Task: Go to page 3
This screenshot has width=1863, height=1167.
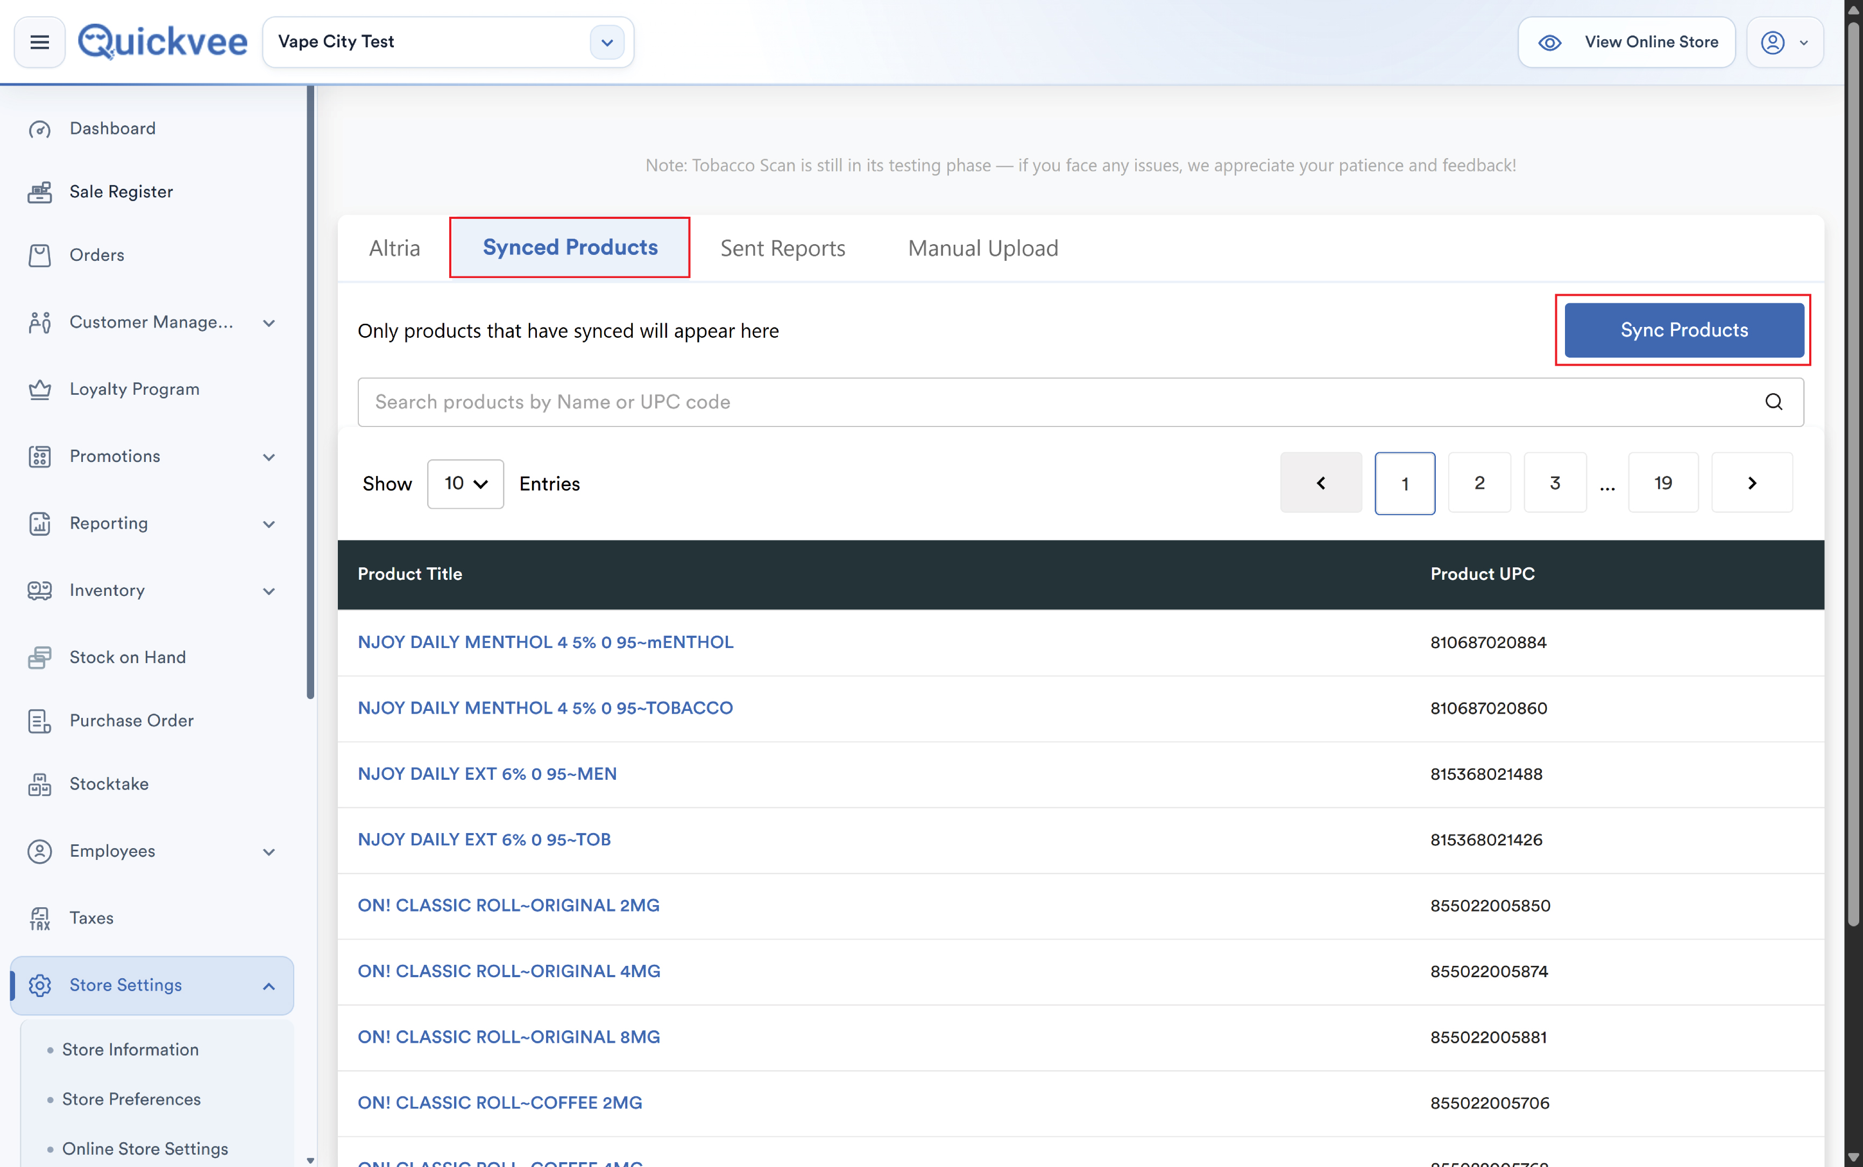Action: pyautogui.click(x=1555, y=483)
